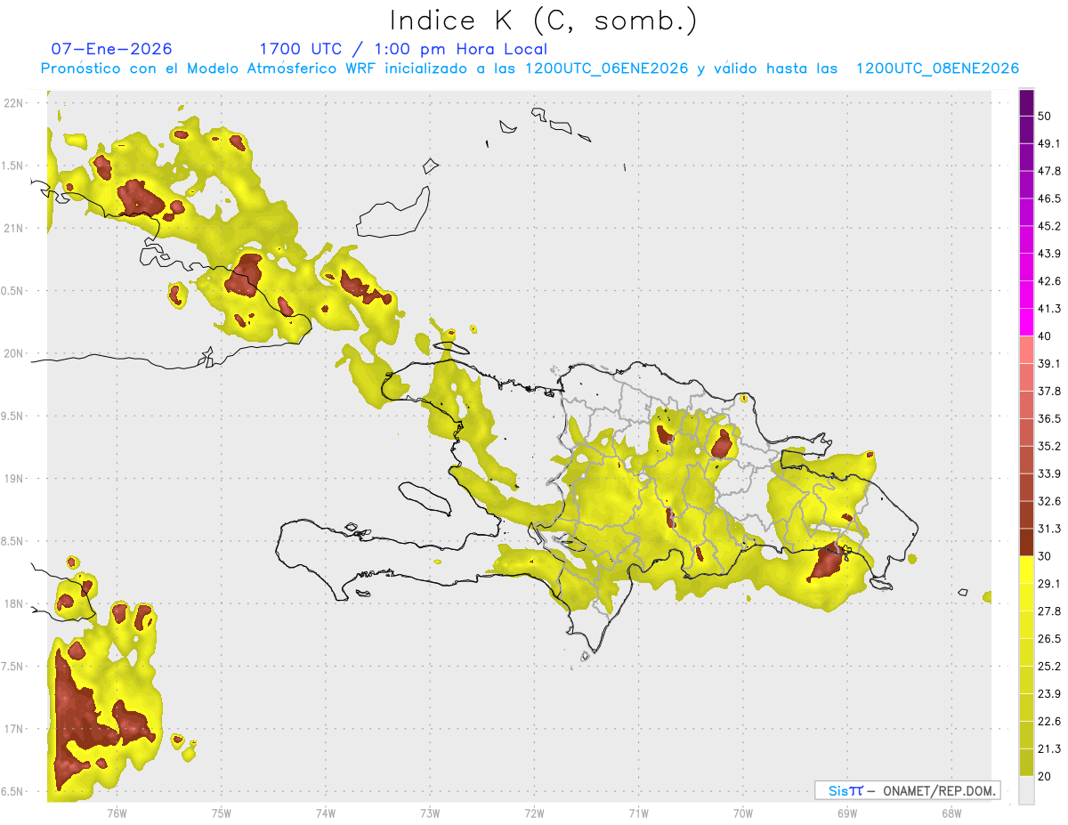Pick the legend value '47.8'
Screen dimensions: 1068x825
pos(1048,171)
